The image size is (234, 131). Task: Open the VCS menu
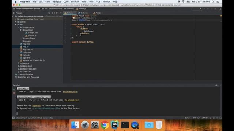pos(98,1)
